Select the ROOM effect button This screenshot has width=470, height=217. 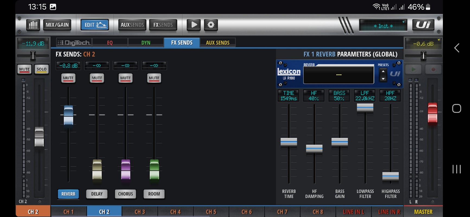click(x=154, y=194)
